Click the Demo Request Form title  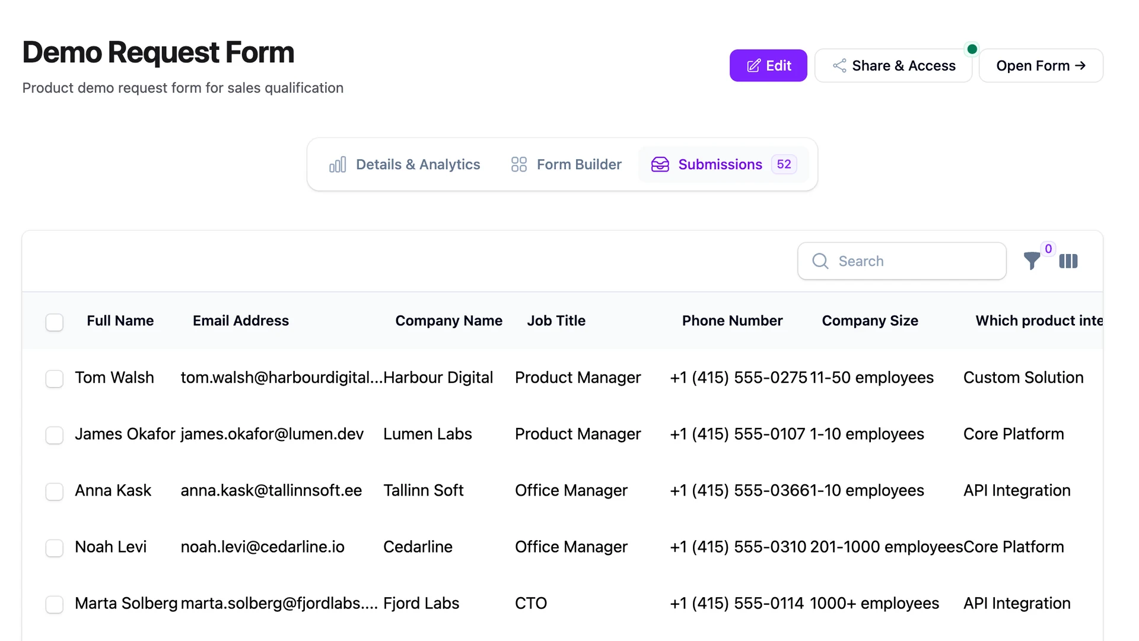(158, 52)
